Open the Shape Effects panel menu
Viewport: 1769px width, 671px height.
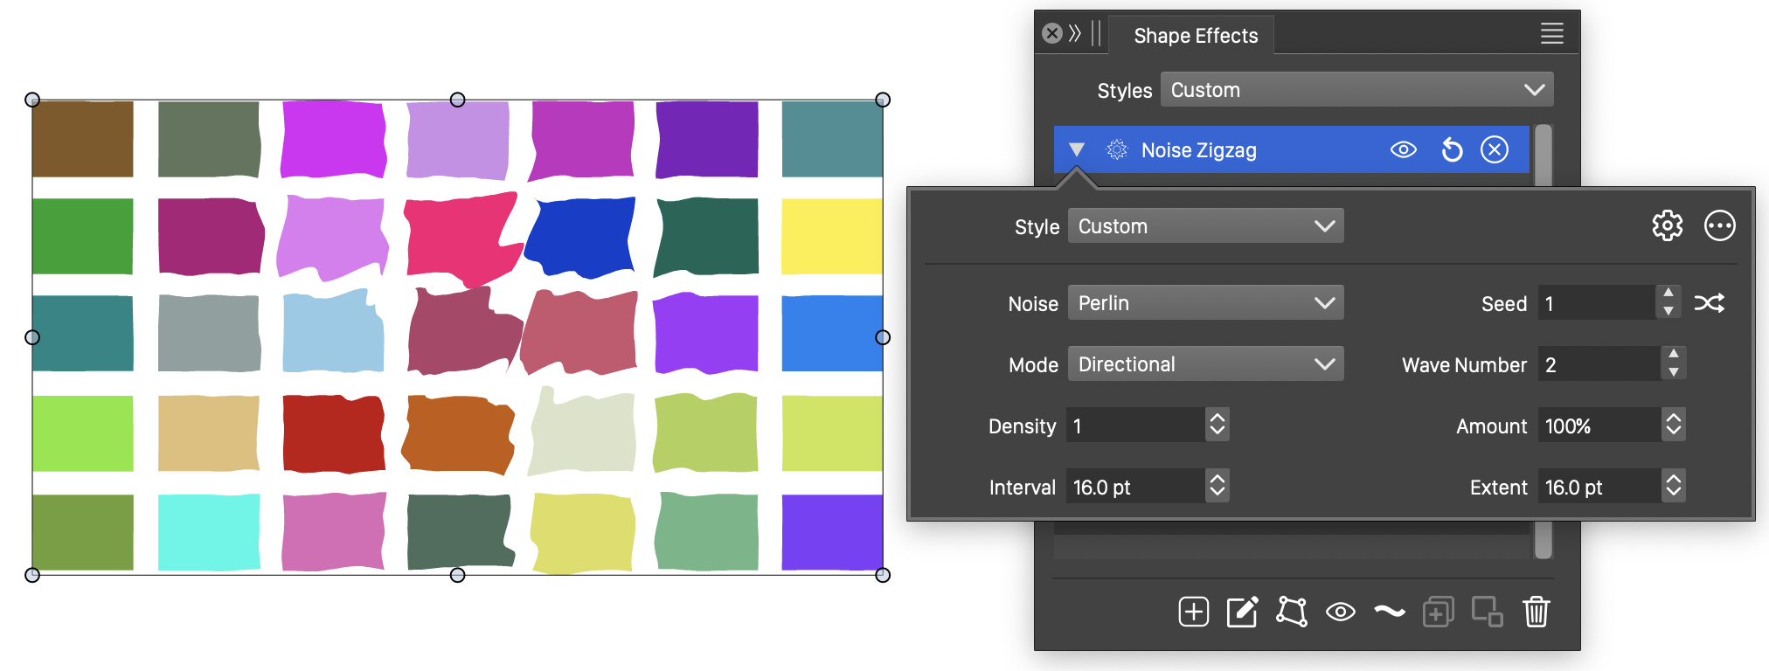tap(1551, 34)
